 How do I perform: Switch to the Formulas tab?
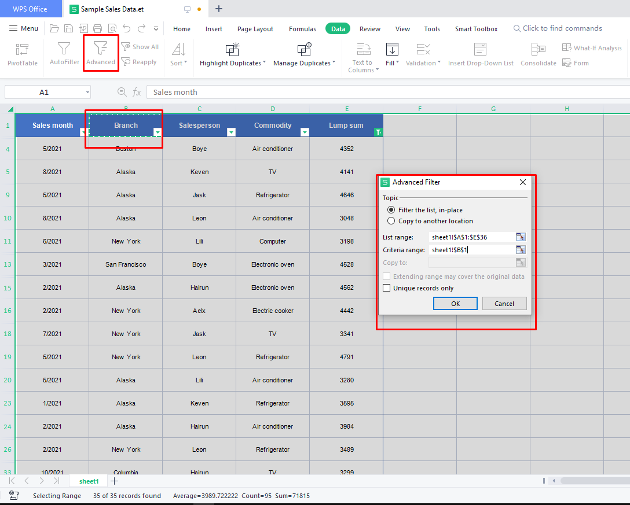click(302, 29)
